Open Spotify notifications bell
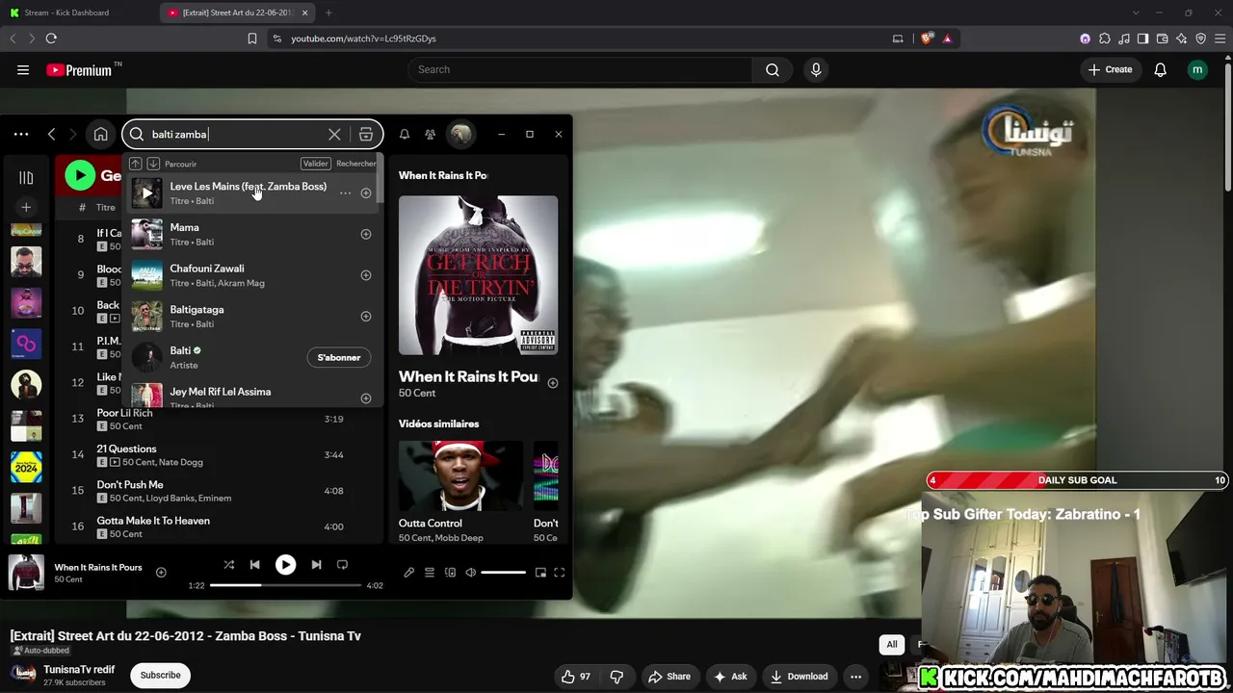1233x693 pixels. 405,135
